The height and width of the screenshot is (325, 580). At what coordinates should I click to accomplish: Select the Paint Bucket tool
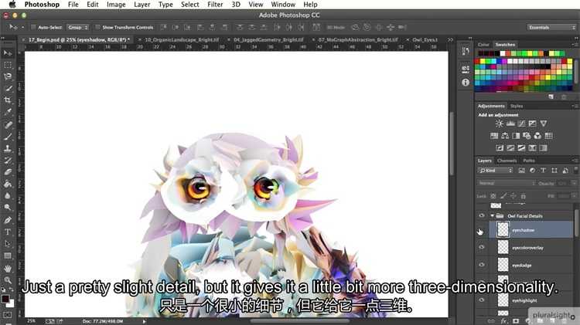[8, 184]
